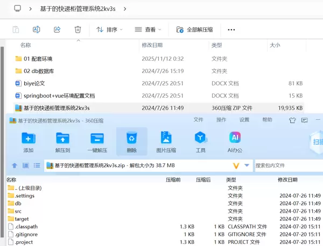Click the 添加 (Add) icon in 360压缩
Viewport: 323px width, 246px height.
point(29,142)
